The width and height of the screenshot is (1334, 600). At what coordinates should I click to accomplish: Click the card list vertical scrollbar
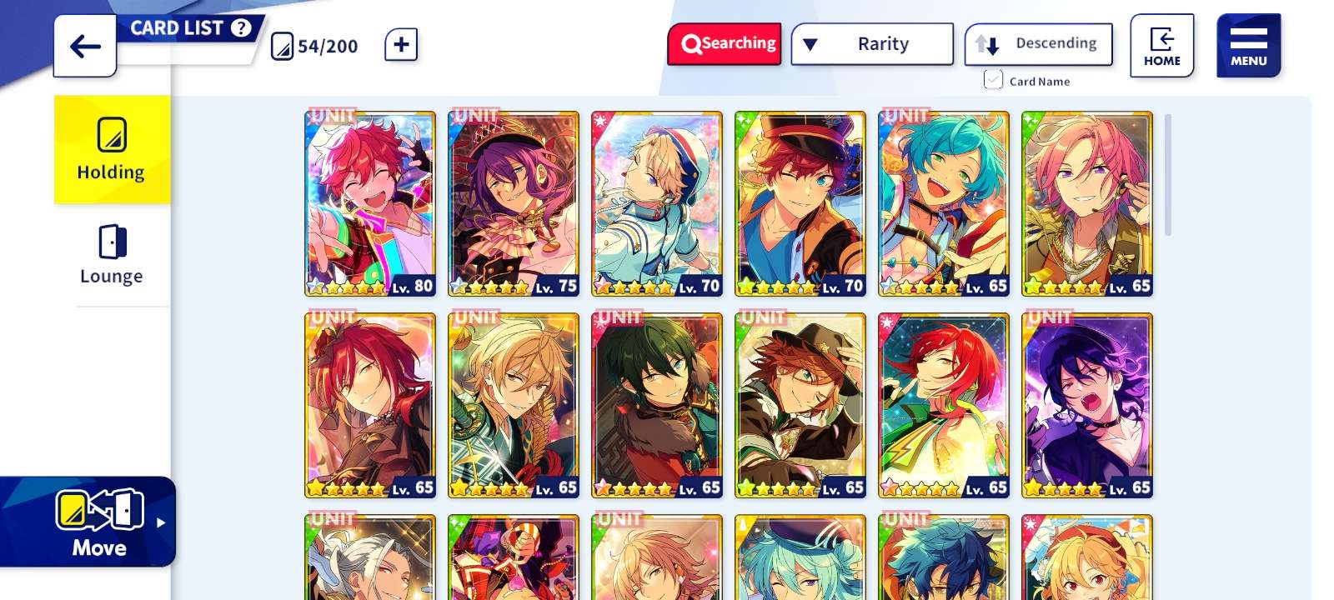1168,175
